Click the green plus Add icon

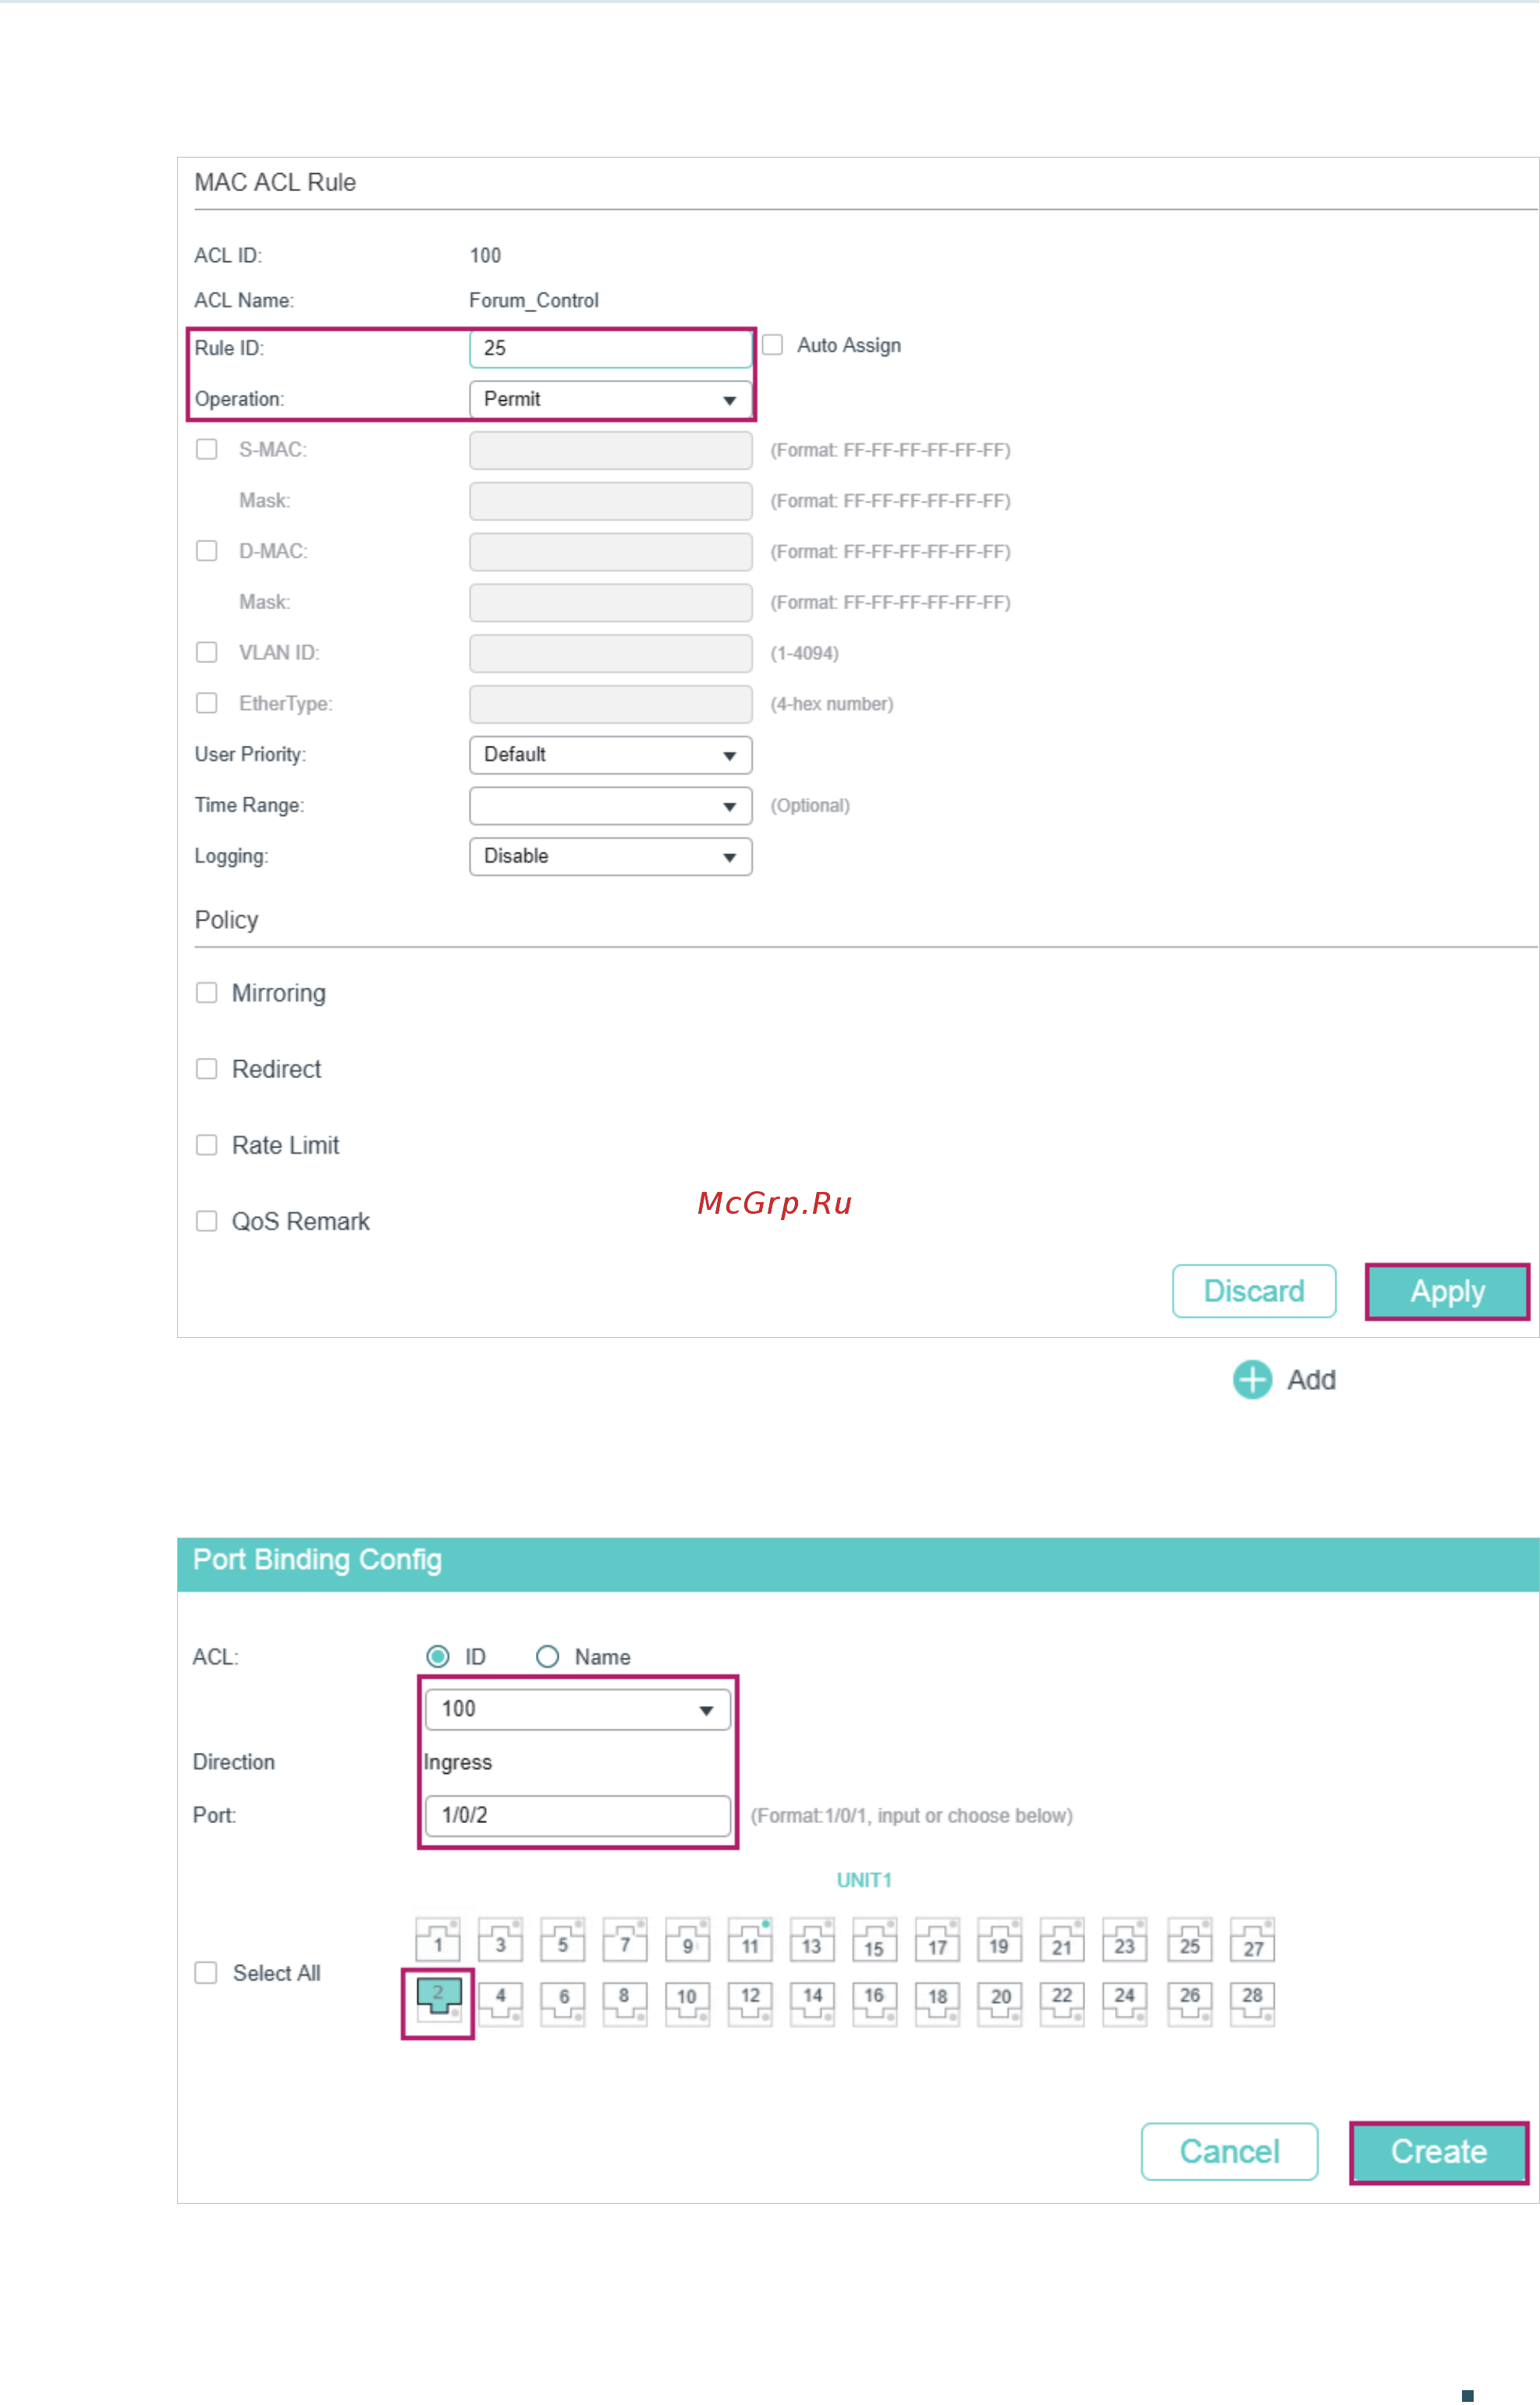pos(1252,1380)
